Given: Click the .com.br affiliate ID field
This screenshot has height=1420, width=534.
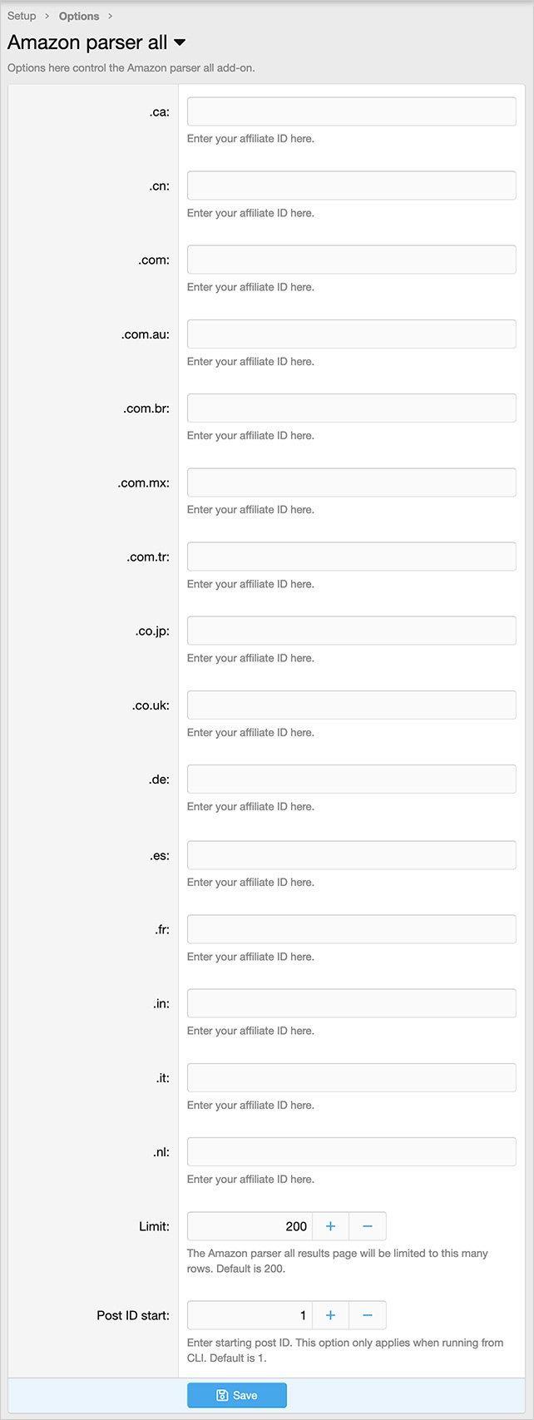Looking at the screenshot, I should (351, 408).
